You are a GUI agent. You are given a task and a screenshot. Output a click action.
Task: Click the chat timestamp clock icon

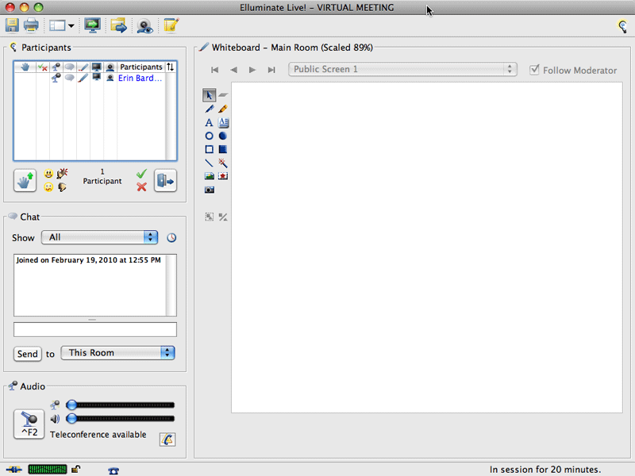[x=171, y=237]
